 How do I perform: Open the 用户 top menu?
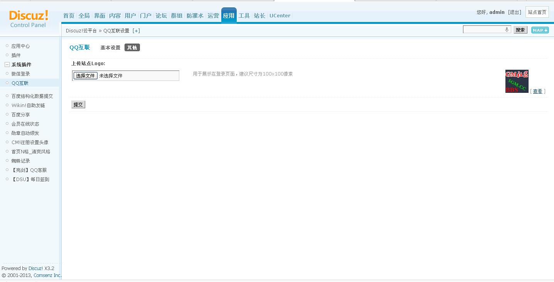[130, 16]
